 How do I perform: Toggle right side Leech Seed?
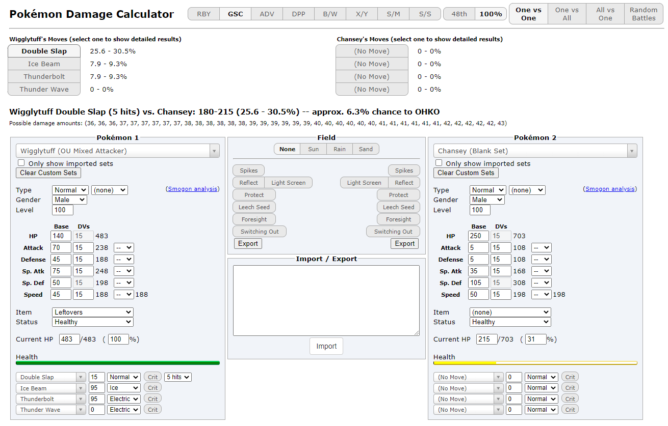pos(398,207)
